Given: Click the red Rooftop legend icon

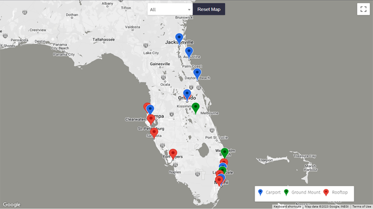Looking at the screenshot, I should [326, 192].
